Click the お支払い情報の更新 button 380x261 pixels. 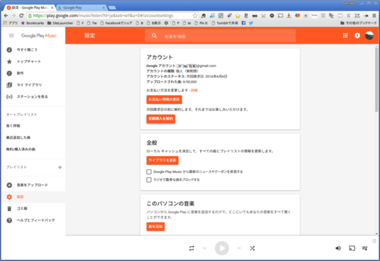[164, 99]
